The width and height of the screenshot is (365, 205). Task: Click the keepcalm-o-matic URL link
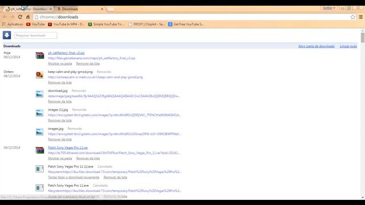point(95,77)
